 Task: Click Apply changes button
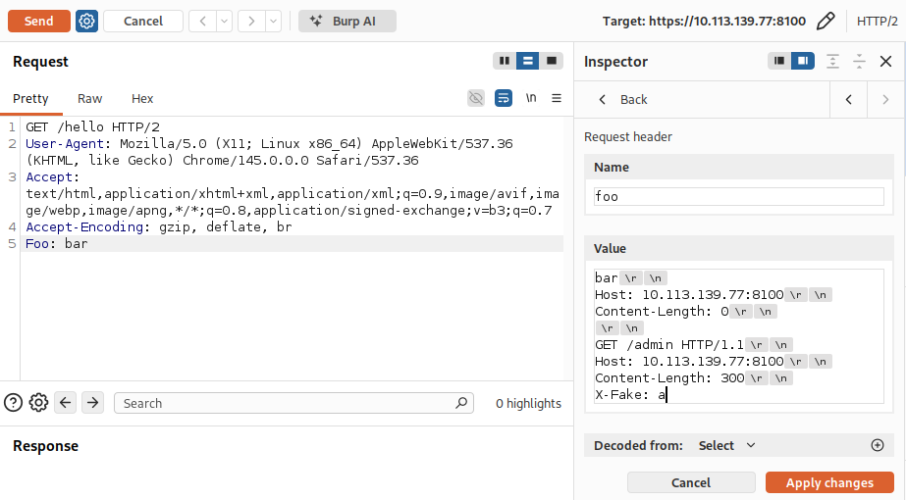coord(829,482)
